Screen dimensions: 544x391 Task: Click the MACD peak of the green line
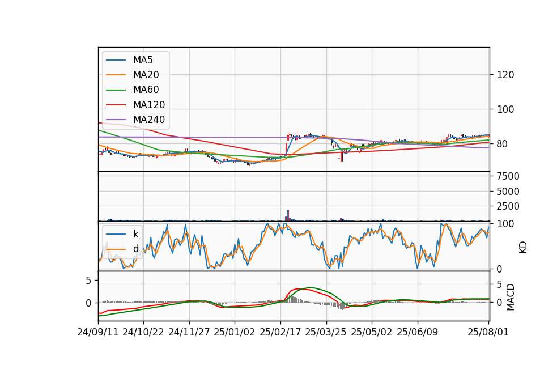click(310, 288)
